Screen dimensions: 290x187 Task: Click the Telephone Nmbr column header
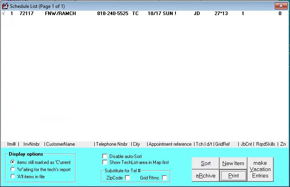pyautogui.click(x=112, y=144)
